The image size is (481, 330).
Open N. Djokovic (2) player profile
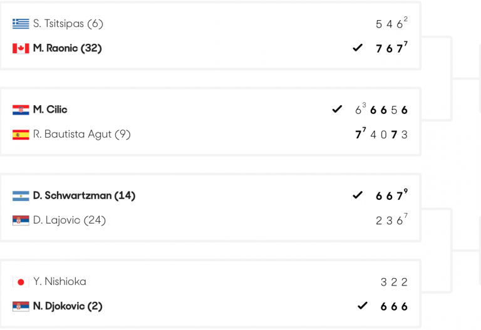coord(68,306)
